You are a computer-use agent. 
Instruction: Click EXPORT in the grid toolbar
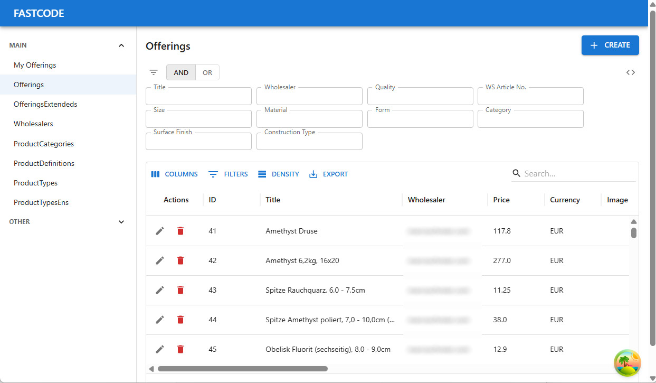tap(328, 174)
